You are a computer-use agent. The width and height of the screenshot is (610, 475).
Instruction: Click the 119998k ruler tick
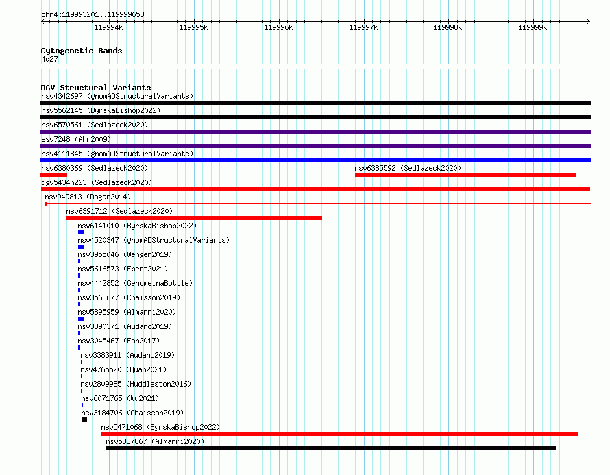448,27
